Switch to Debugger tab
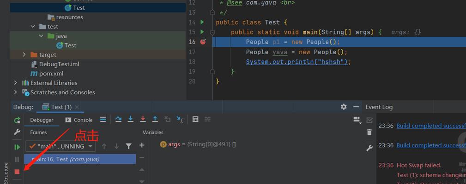Image resolution: width=466 pixels, height=184 pixels. 42,120
